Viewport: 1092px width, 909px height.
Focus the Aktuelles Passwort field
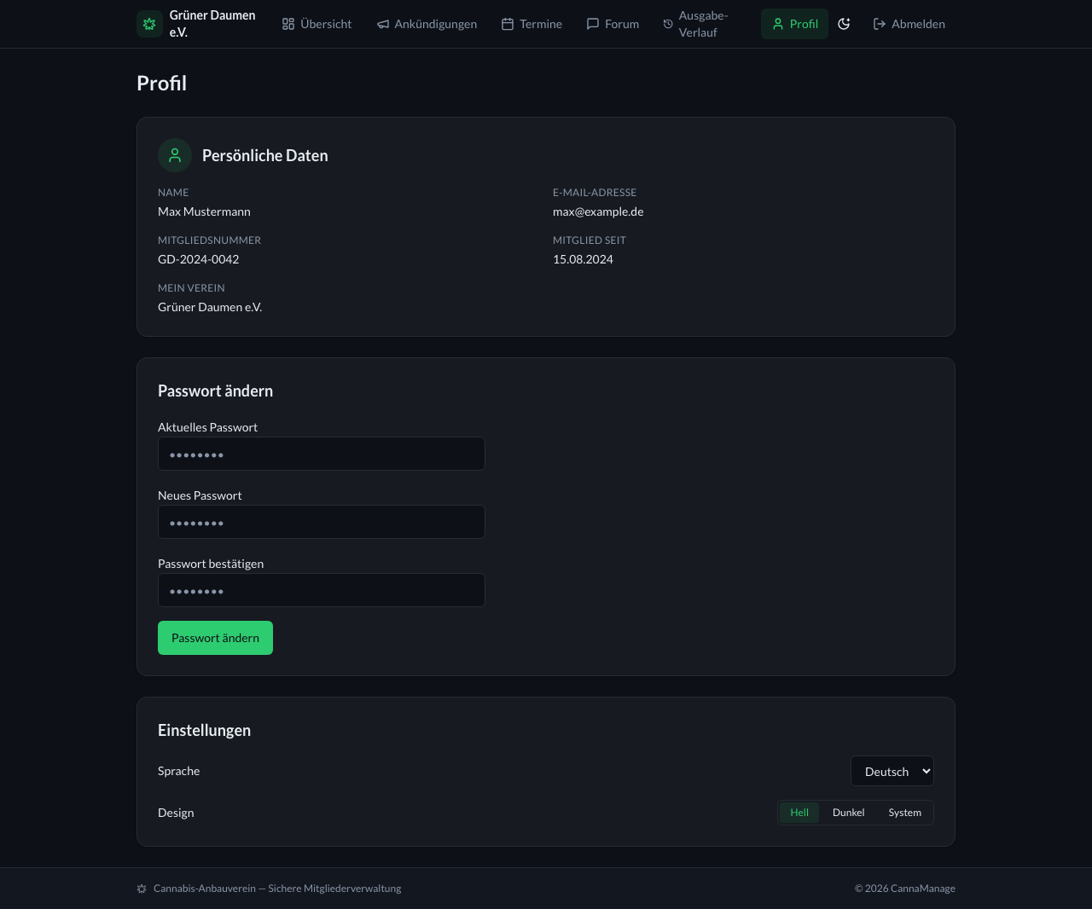[x=322, y=454]
